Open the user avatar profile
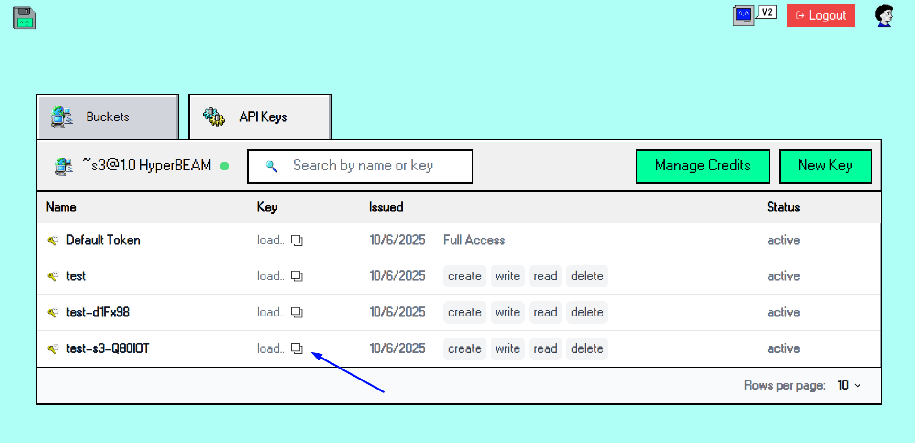This screenshot has height=443, width=915. pyautogui.click(x=884, y=16)
